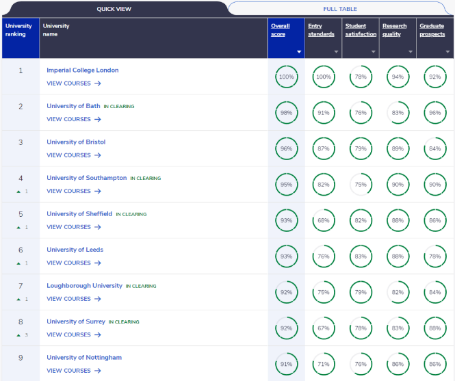Sort by Entry standards header link
Viewport: 455px width, 381px height.
tap(321, 30)
